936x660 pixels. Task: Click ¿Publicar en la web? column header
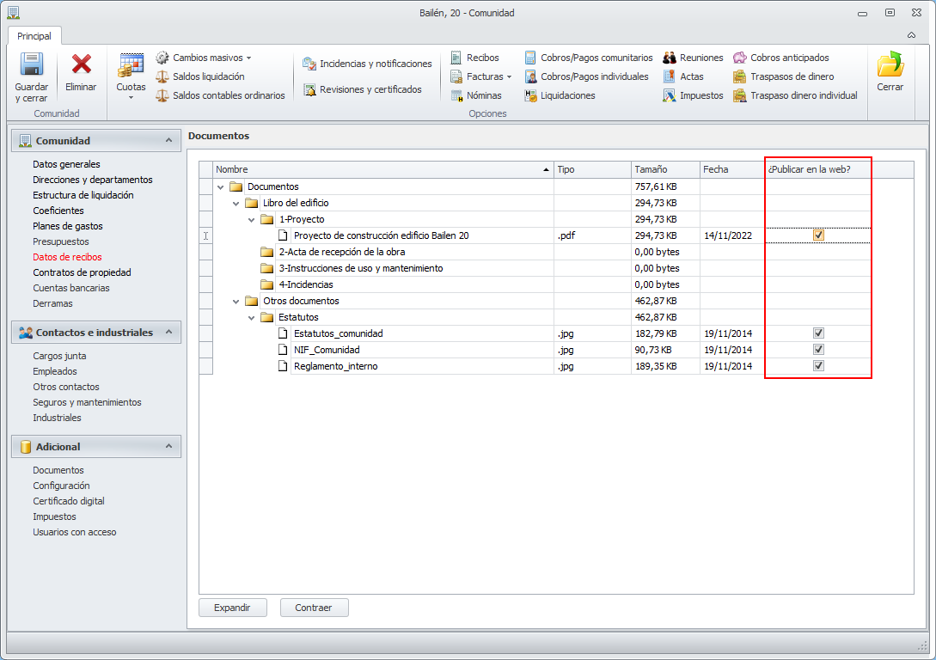pos(817,169)
